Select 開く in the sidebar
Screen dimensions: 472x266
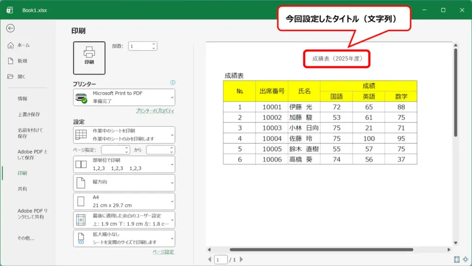click(22, 76)
